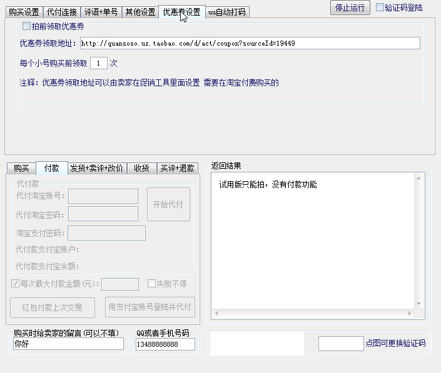The image size is (441, 373).
Task: Click the QQ或者手机号码 input field
Action: tap(165, 344)
